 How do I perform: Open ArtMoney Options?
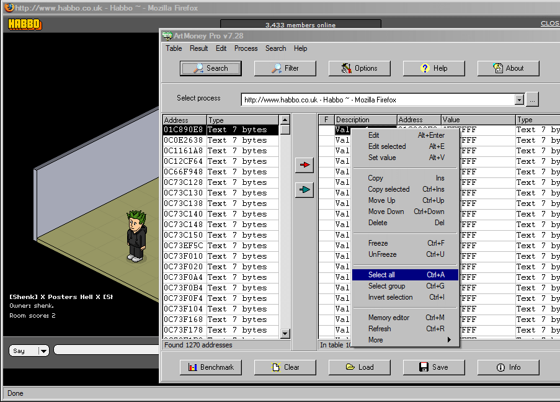pos(359,68)
